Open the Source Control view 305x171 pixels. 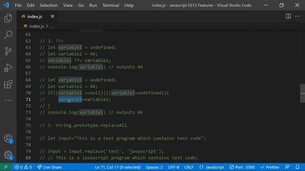tap(8, 51)
